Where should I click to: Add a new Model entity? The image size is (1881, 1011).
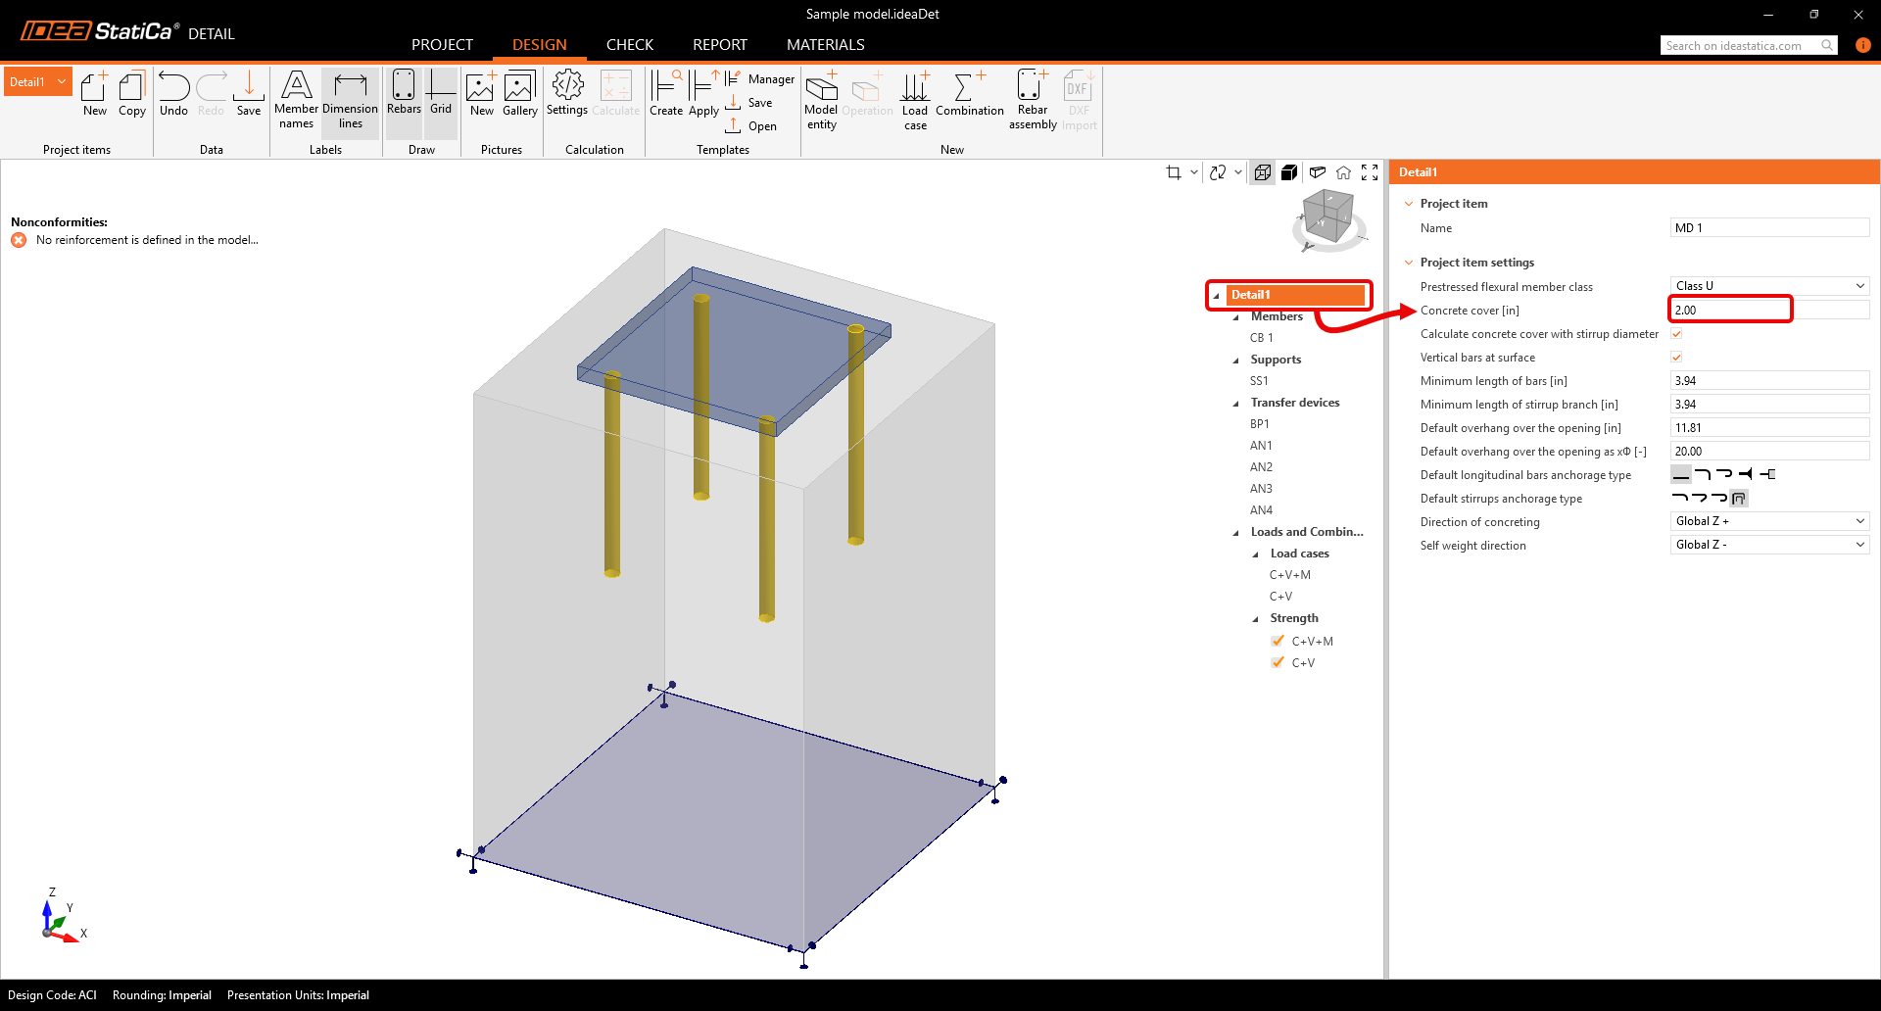coord(821,98)
